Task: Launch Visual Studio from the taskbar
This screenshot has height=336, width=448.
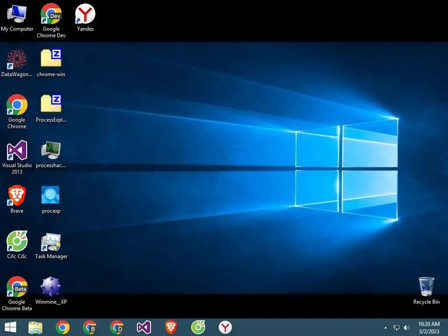Action: [x=143, y=327]
